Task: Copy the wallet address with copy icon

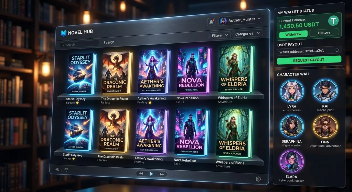Action: tap(336, 50)
